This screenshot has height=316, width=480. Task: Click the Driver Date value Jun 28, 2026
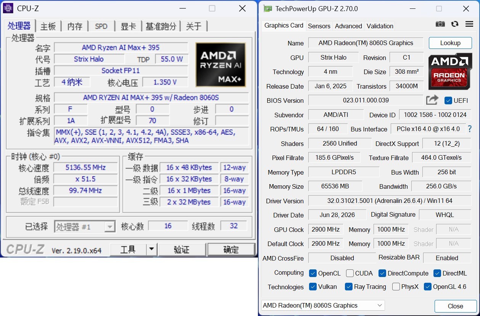click(337, 215)
